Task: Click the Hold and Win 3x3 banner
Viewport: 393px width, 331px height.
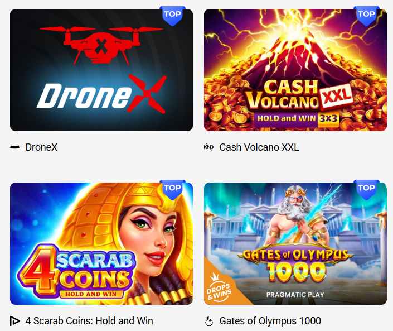Action: [297, 118]
